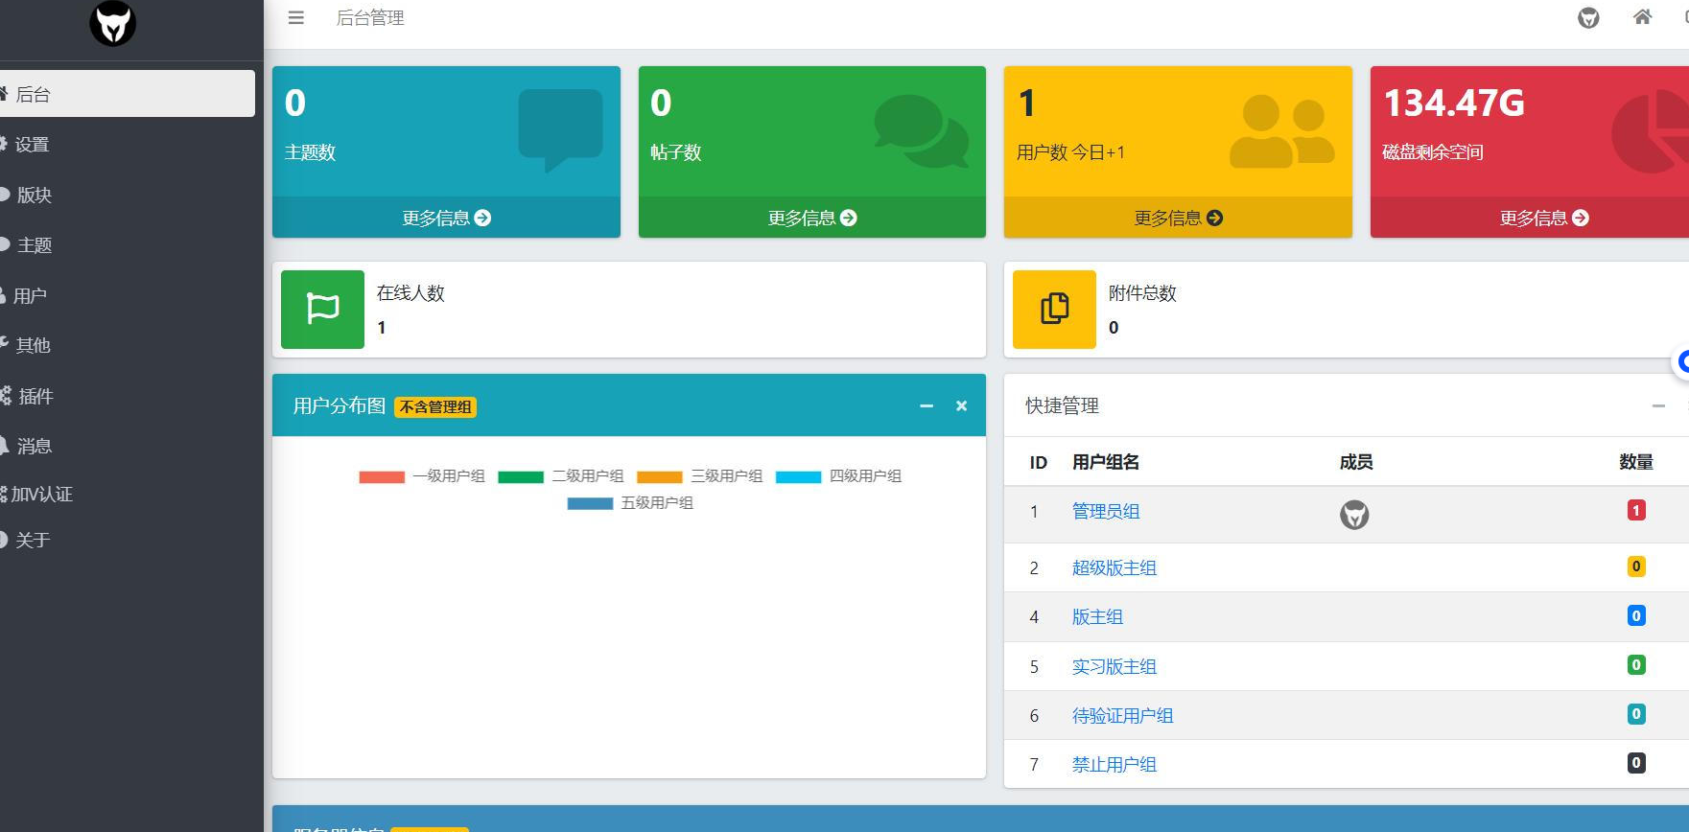Click the chat bubbles icon on 帖子数 card
This screenshot has width=1689, height=832.
[922, 131]
